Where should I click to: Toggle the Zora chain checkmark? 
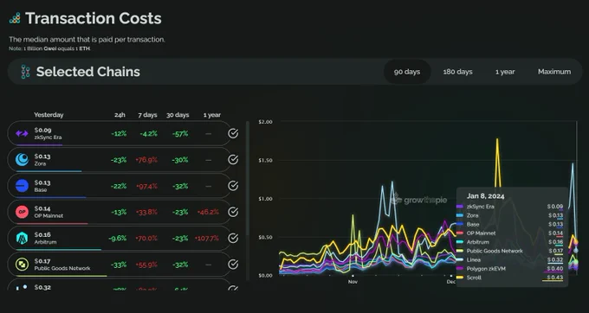click(x=233, y=160)
